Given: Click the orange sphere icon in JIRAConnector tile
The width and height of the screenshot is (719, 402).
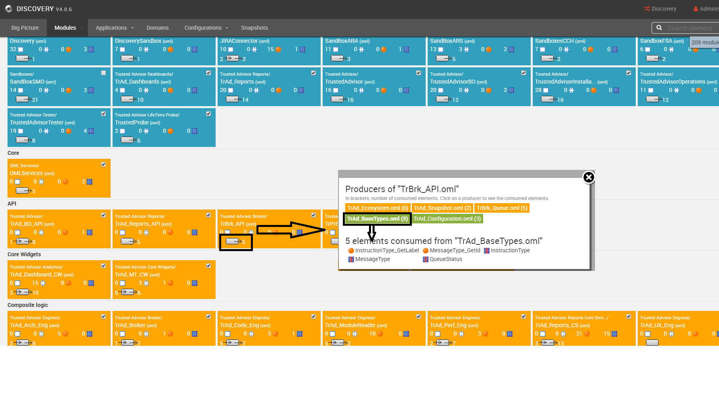Looking at the screenshot, I should click(x=278, y=50).
